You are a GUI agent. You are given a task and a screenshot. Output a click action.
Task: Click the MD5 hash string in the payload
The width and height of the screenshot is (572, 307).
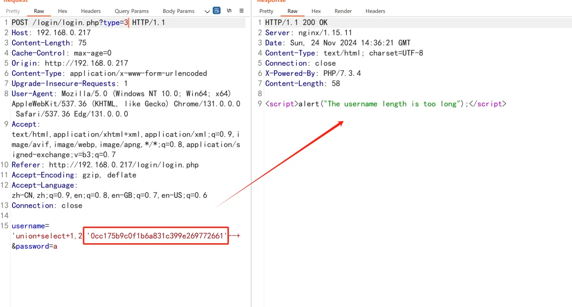(x=156, y=236)
